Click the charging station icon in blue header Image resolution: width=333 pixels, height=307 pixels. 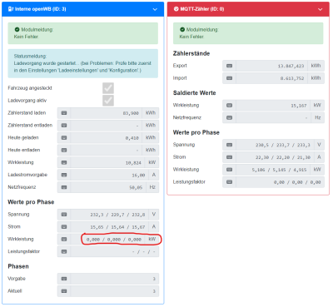11,9
